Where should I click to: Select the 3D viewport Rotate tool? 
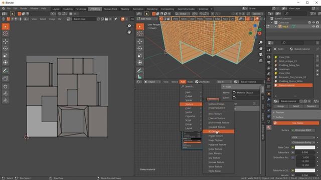tap(140, 48)
